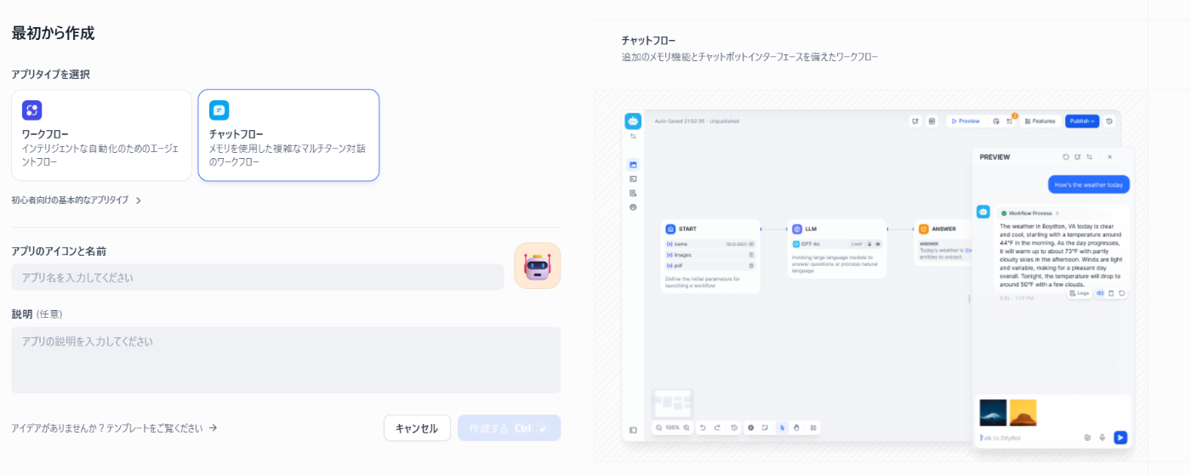Click the キャンセル button
1191x475 pixels.
(417, 428)
